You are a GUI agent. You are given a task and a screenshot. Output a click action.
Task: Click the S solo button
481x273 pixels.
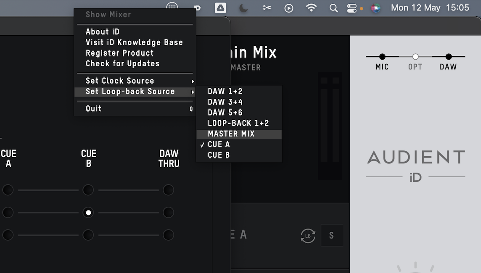(332, 235)
